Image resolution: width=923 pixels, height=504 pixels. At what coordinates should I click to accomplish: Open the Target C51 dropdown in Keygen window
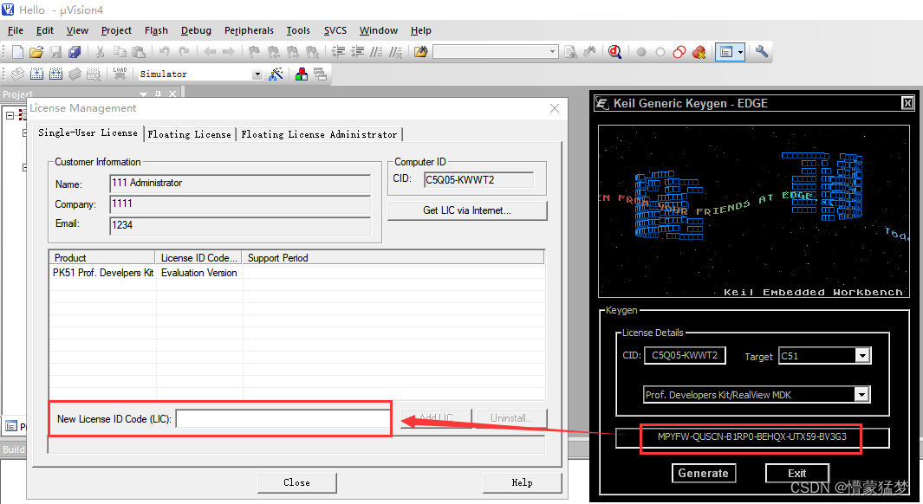[x=861, y=355]
